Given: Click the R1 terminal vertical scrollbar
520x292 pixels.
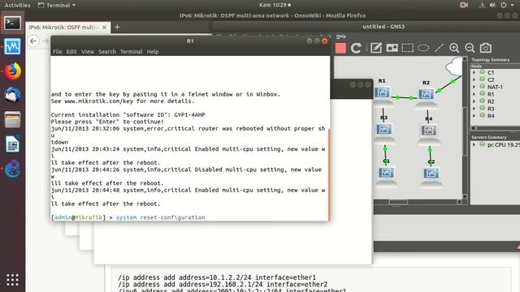Looking at the screenshot, I should (329, 174).
